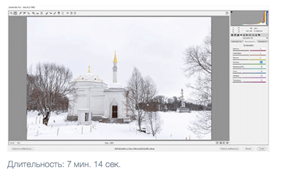
Task: Click the Cancel button
Action: (x=248, y=148)
